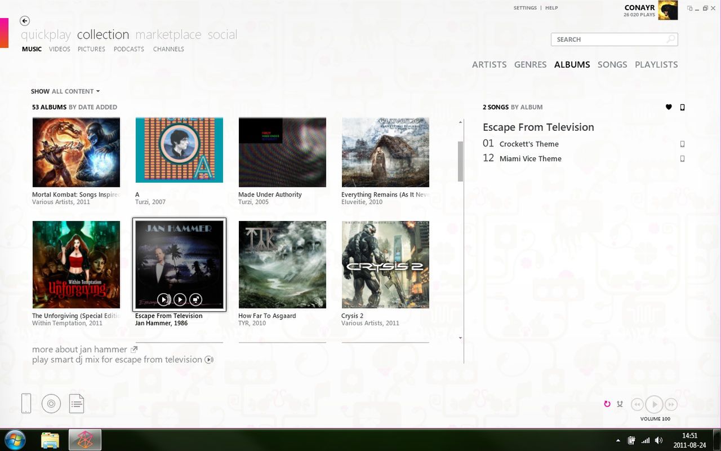
Task: Go to the collection section
Action: [103, 34]
